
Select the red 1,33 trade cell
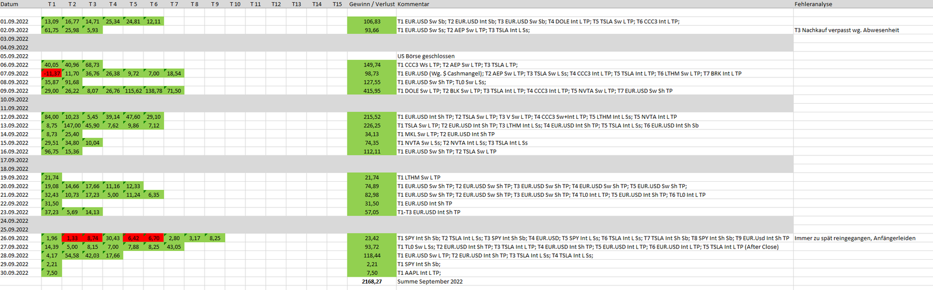point(72,238)
